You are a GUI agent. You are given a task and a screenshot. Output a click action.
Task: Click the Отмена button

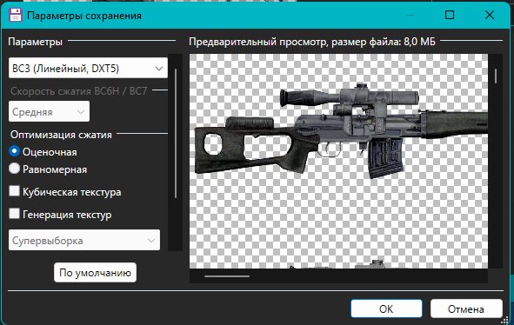click(466, 308)
